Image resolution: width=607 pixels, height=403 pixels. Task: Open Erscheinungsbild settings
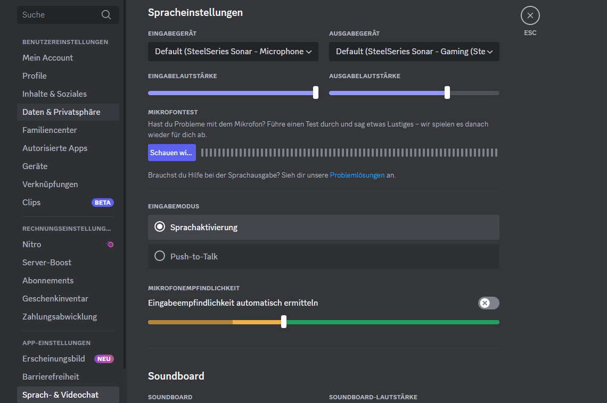[x=68, y=358]
